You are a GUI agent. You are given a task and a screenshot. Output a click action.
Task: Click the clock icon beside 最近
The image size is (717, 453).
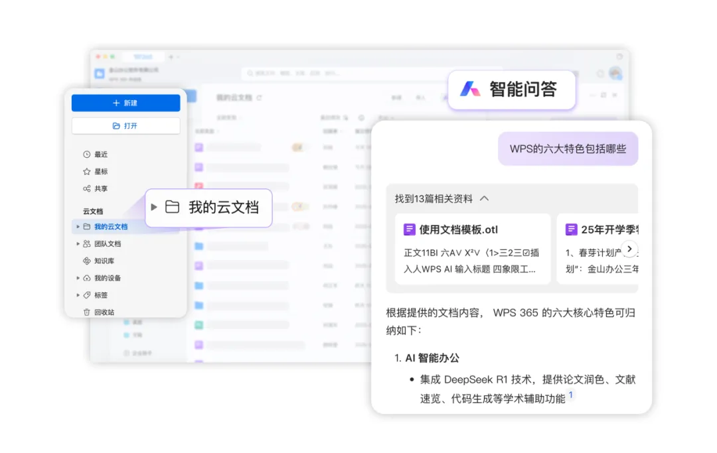pyautogui.click(x=86, y=155)
